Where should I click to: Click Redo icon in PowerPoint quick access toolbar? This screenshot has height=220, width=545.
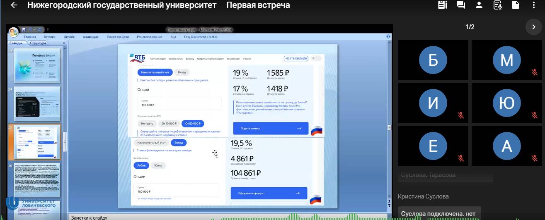[x=39, y=29]
